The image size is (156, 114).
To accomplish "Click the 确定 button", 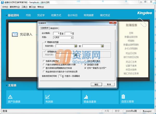I will point(96,84).
